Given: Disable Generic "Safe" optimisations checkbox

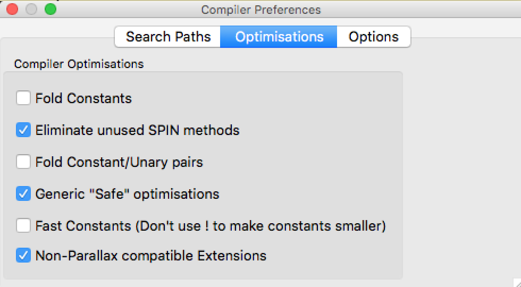Looking at the screenshot, I should pyautogui.click(x=23, y=194).
